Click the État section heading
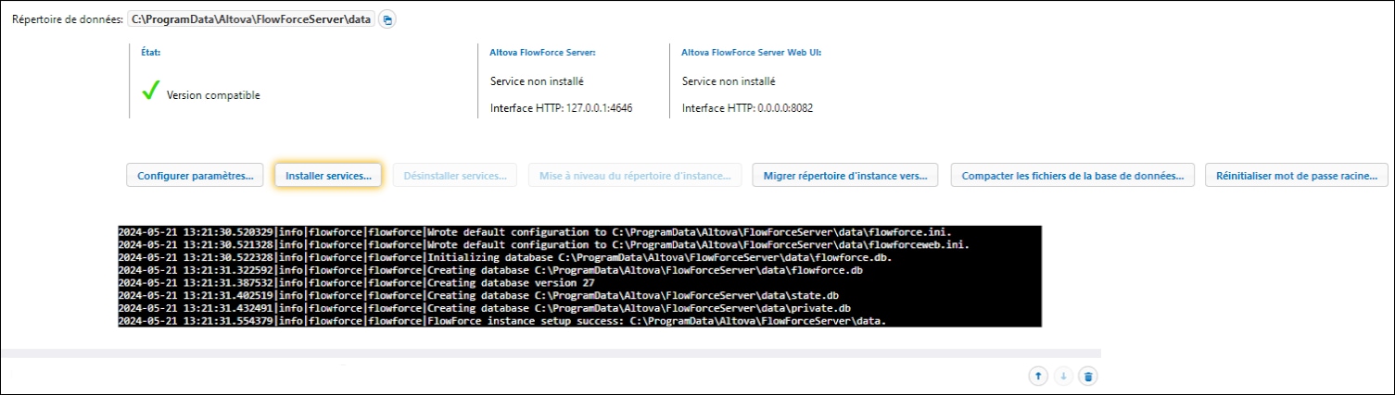The height and width of the screenshot is (395, 1395). coord(150,53)
